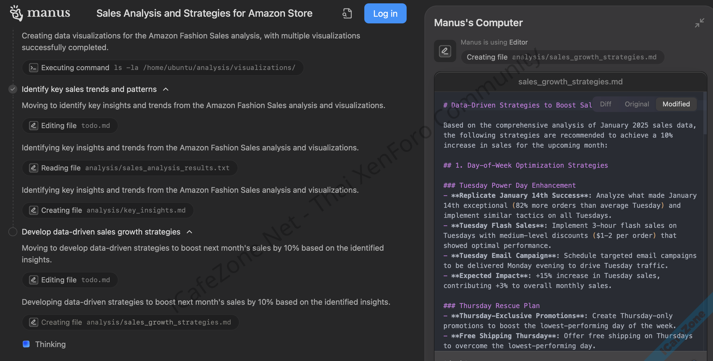Screen dimensions: 713x361
Task: Open the Original view tab
Action: coord(637,104)
